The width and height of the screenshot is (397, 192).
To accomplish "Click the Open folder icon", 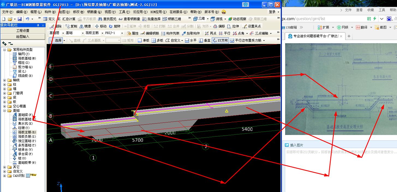I will [10, 19].
